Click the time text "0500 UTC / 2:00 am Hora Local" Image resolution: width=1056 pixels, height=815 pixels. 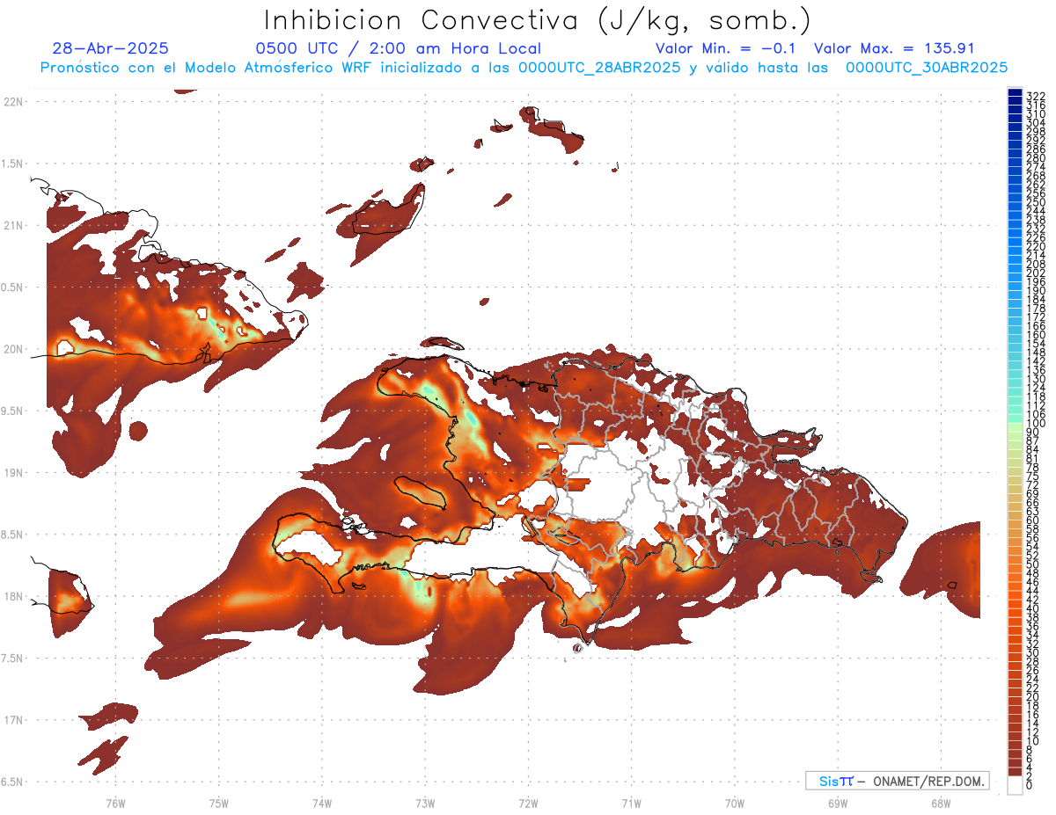[399, 48]
